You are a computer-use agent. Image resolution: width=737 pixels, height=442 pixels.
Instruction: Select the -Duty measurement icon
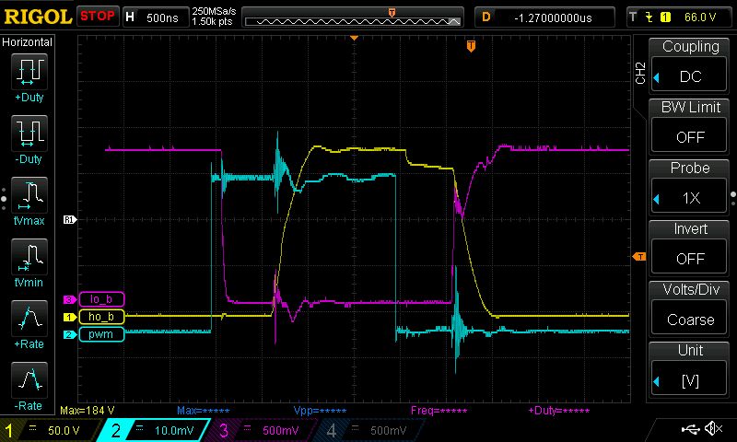pos(29,134)
